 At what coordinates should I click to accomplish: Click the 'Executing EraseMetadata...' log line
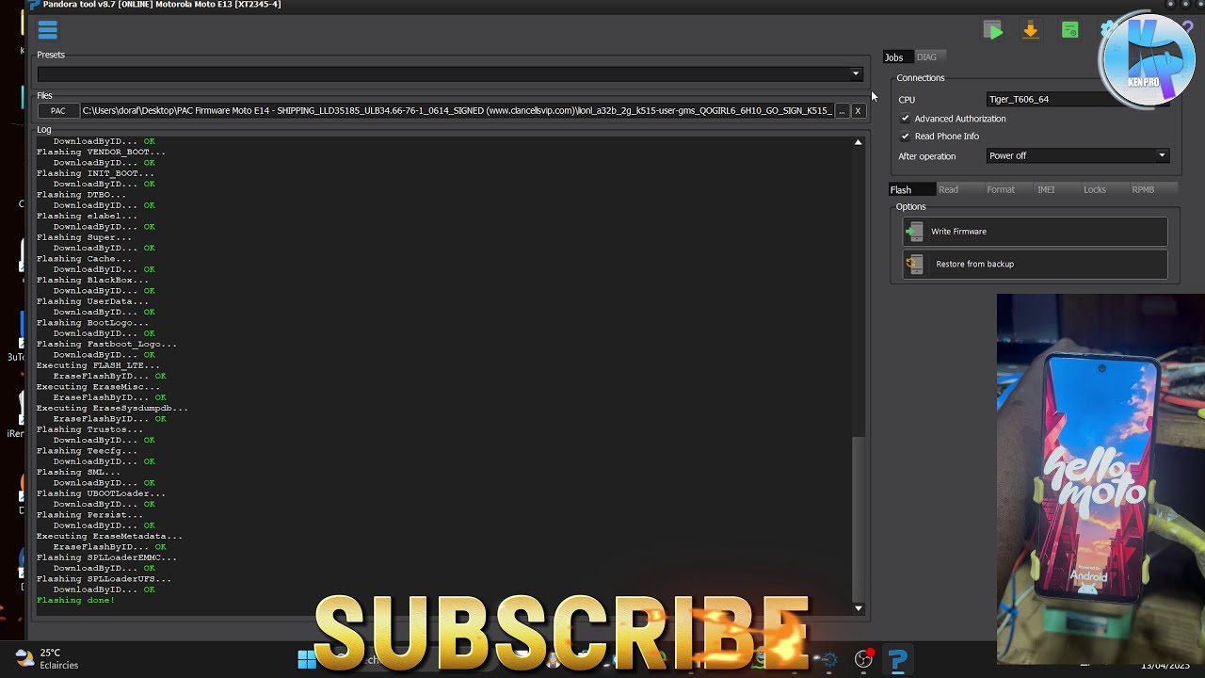[109, 537]
